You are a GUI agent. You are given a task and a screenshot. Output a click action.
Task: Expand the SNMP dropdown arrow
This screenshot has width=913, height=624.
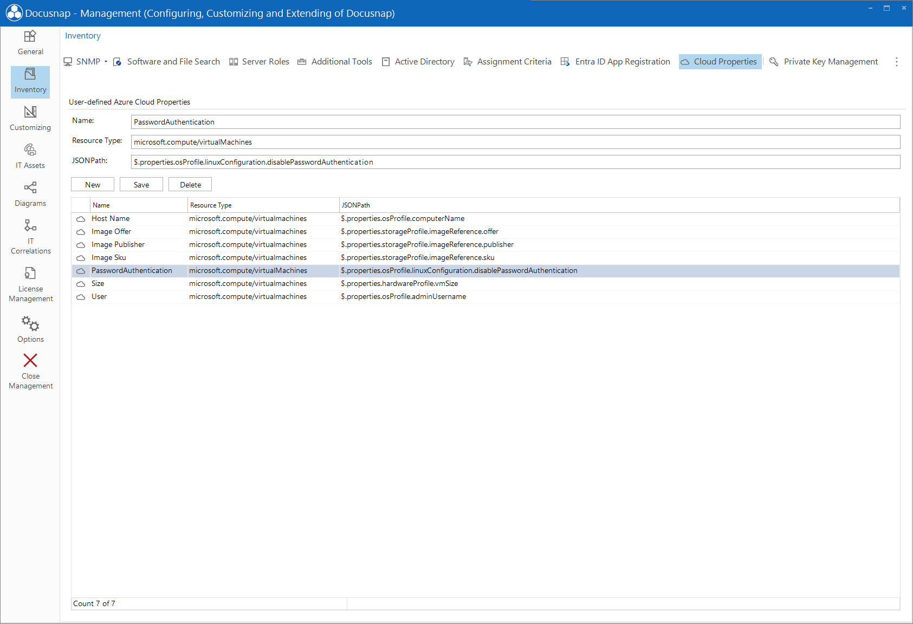point(106,62)
